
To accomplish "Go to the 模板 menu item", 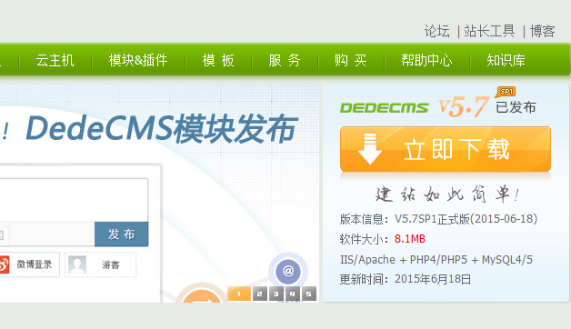I will pos(218,60).
